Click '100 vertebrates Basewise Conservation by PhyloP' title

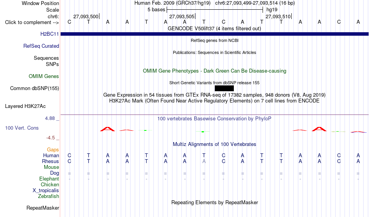214,119
